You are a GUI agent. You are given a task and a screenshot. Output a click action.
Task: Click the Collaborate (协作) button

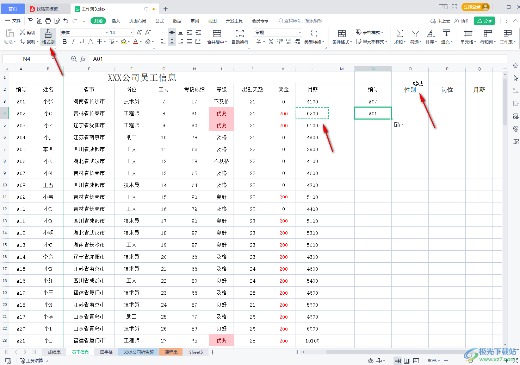[462, 21]
